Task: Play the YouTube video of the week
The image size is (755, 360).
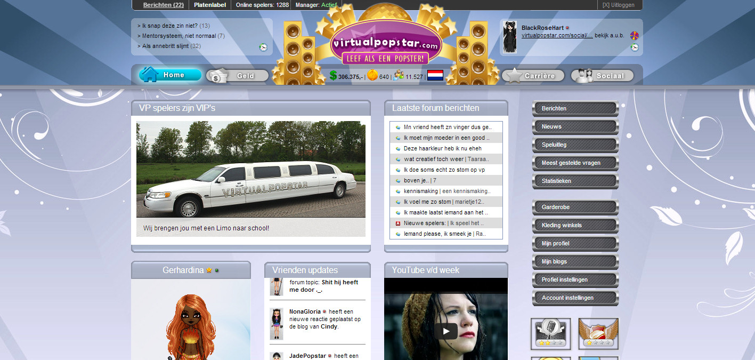Action: pos(445,331)
